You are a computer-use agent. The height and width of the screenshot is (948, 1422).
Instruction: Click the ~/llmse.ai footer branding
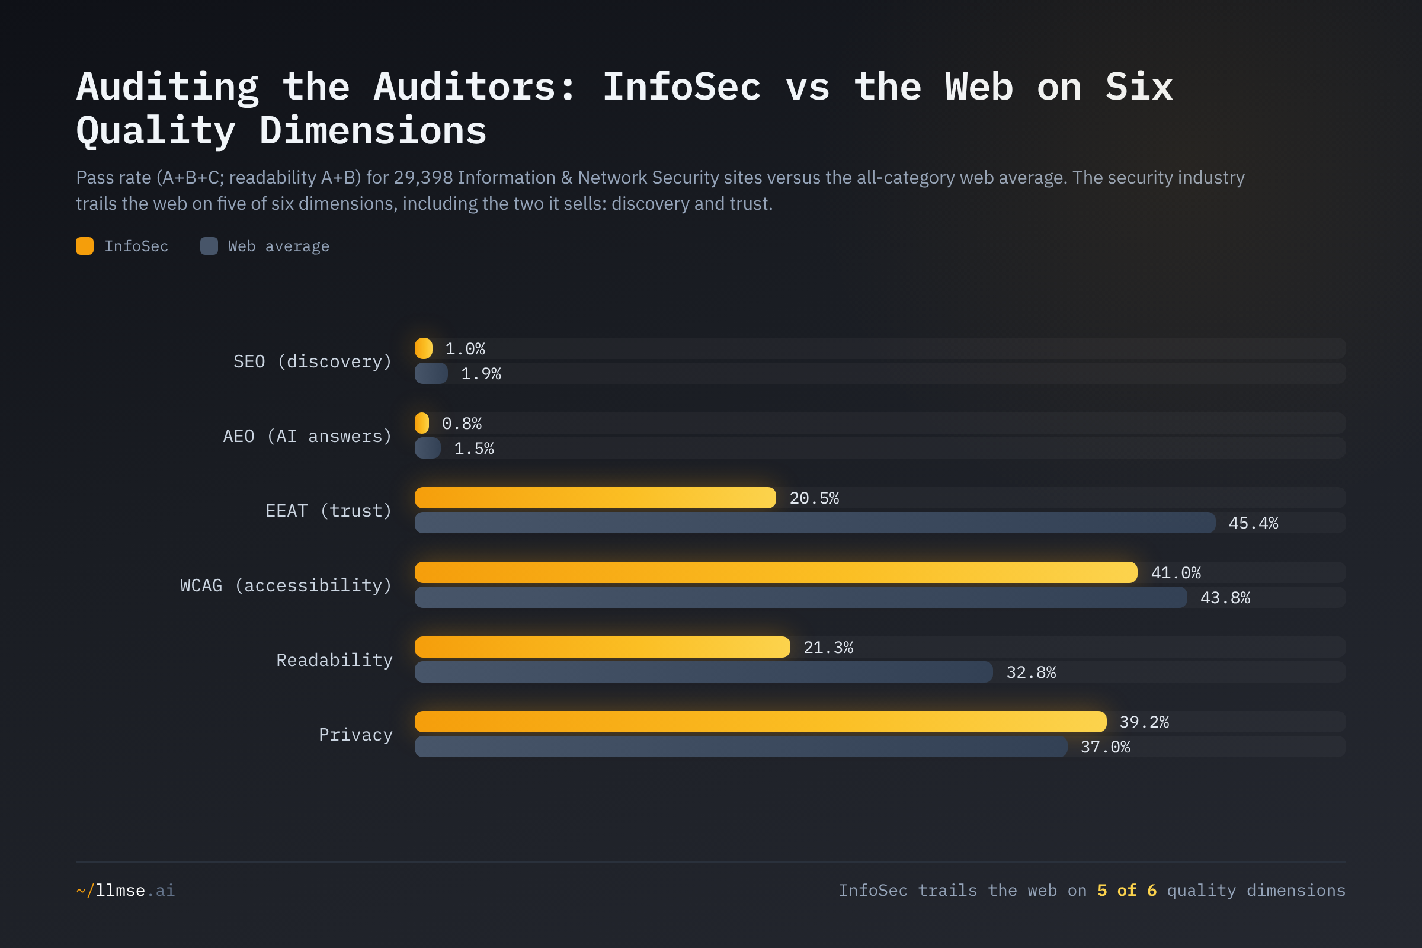[125, 890]
